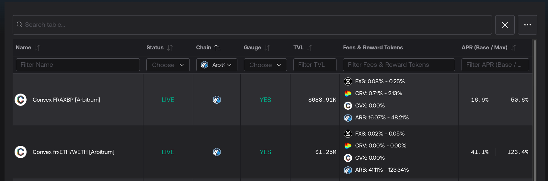
Task: Toggle Chain column sort order
Action: 218,48
